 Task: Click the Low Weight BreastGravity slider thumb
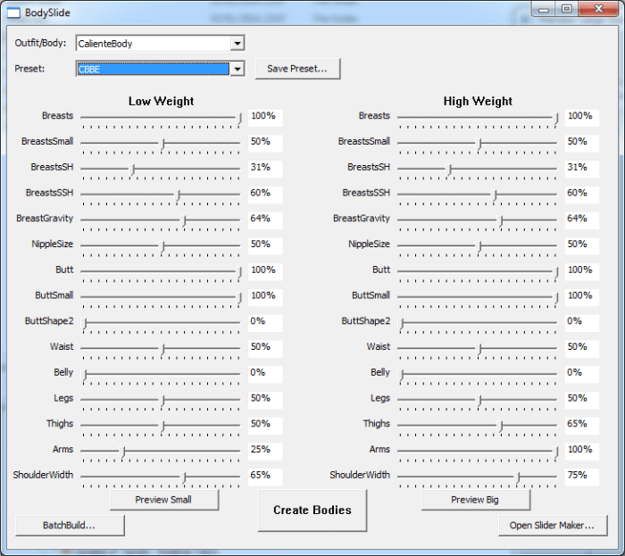[x=184, y=221]
